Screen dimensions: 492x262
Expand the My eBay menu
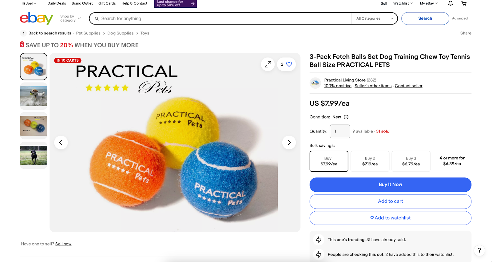coord(428,3)
